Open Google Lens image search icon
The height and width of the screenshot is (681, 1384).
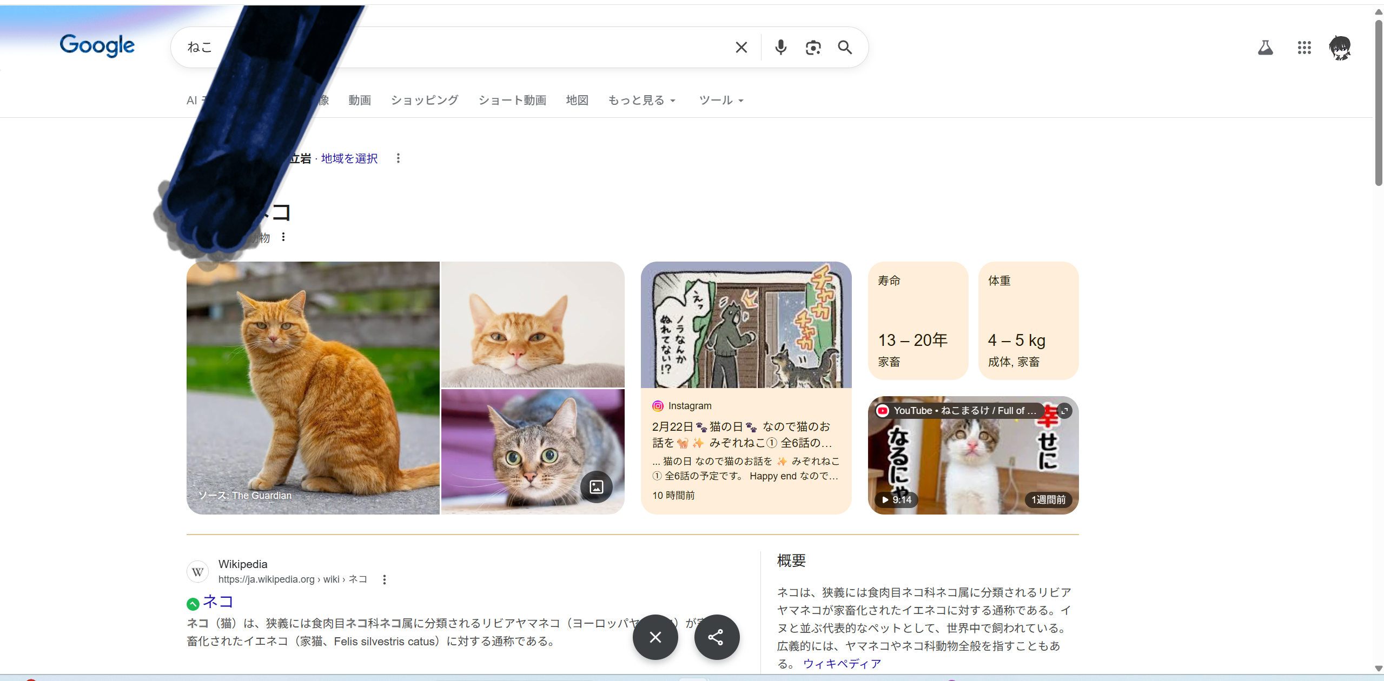click(x=813, y=48)
